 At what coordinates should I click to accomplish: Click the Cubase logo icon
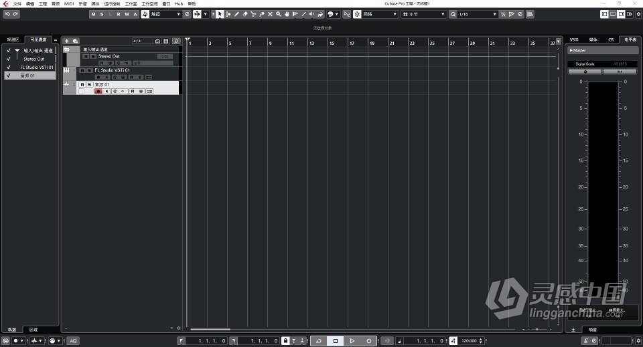pyautogui.click(x=5, y=4)
